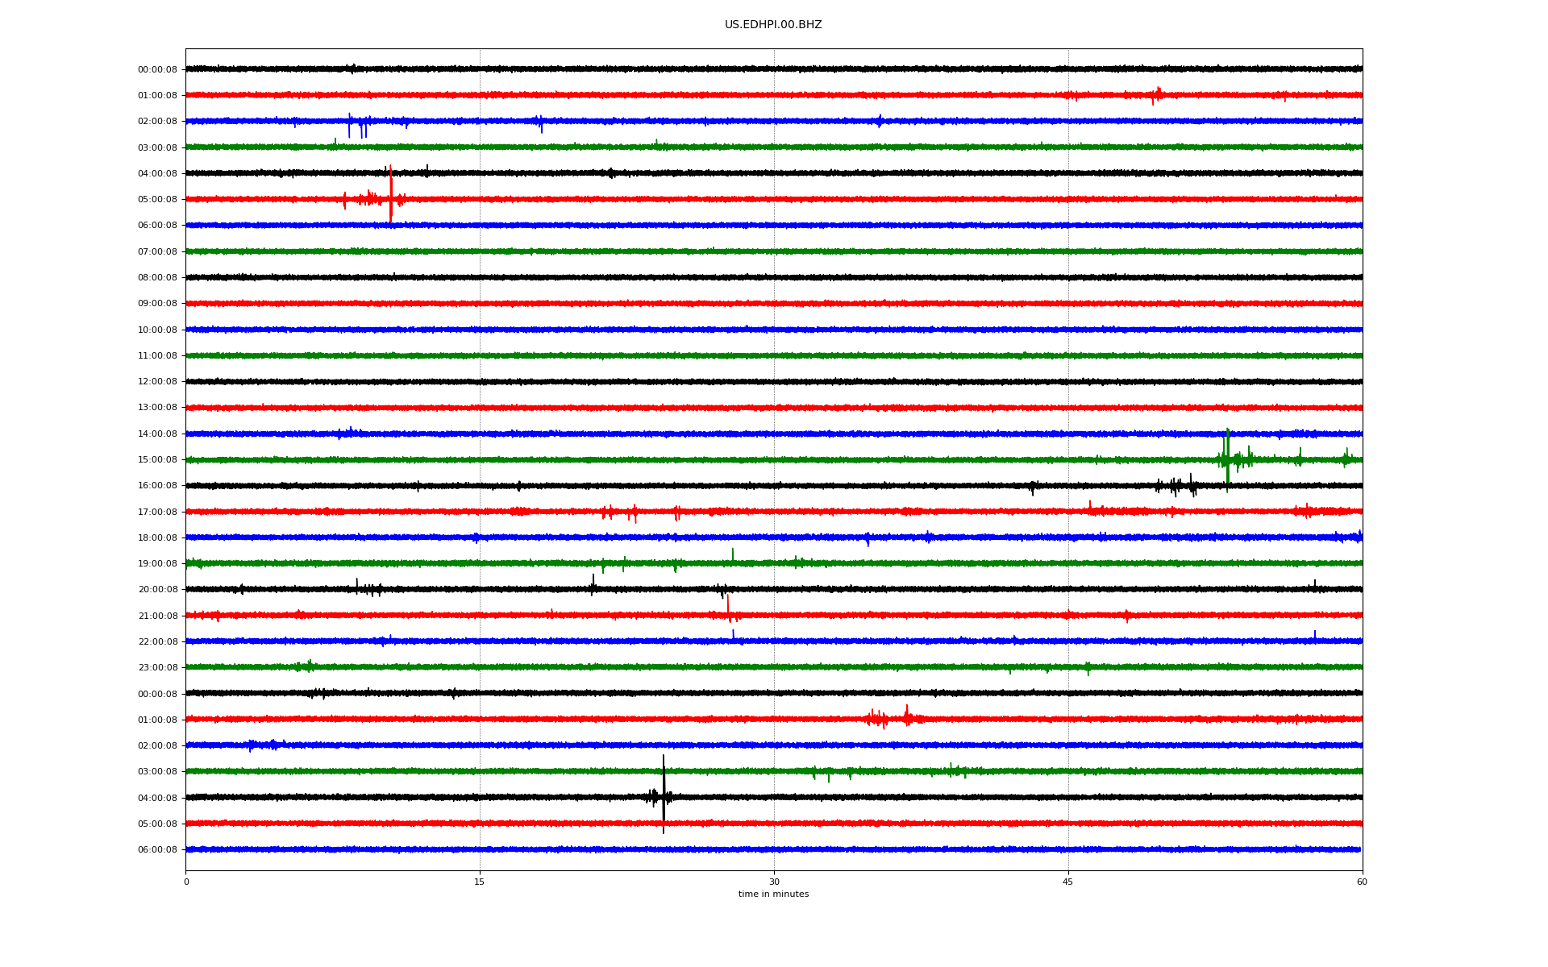
Task: Click the x-axis tick label 30
Action: click(774, 882)
